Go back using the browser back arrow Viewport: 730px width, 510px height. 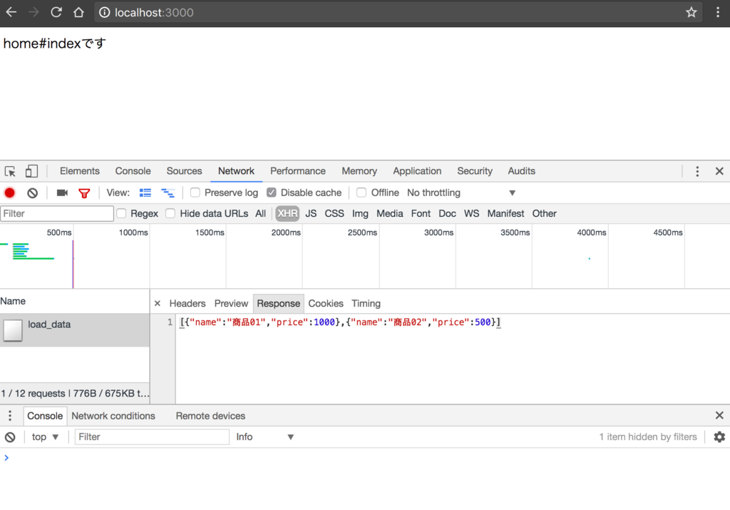(x=11, y=13)
